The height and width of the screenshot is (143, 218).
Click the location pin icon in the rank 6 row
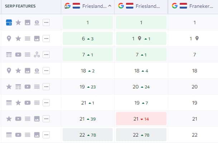[9, 39]
